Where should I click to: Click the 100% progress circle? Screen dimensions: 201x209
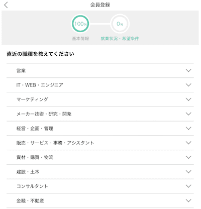click(80, 24)
